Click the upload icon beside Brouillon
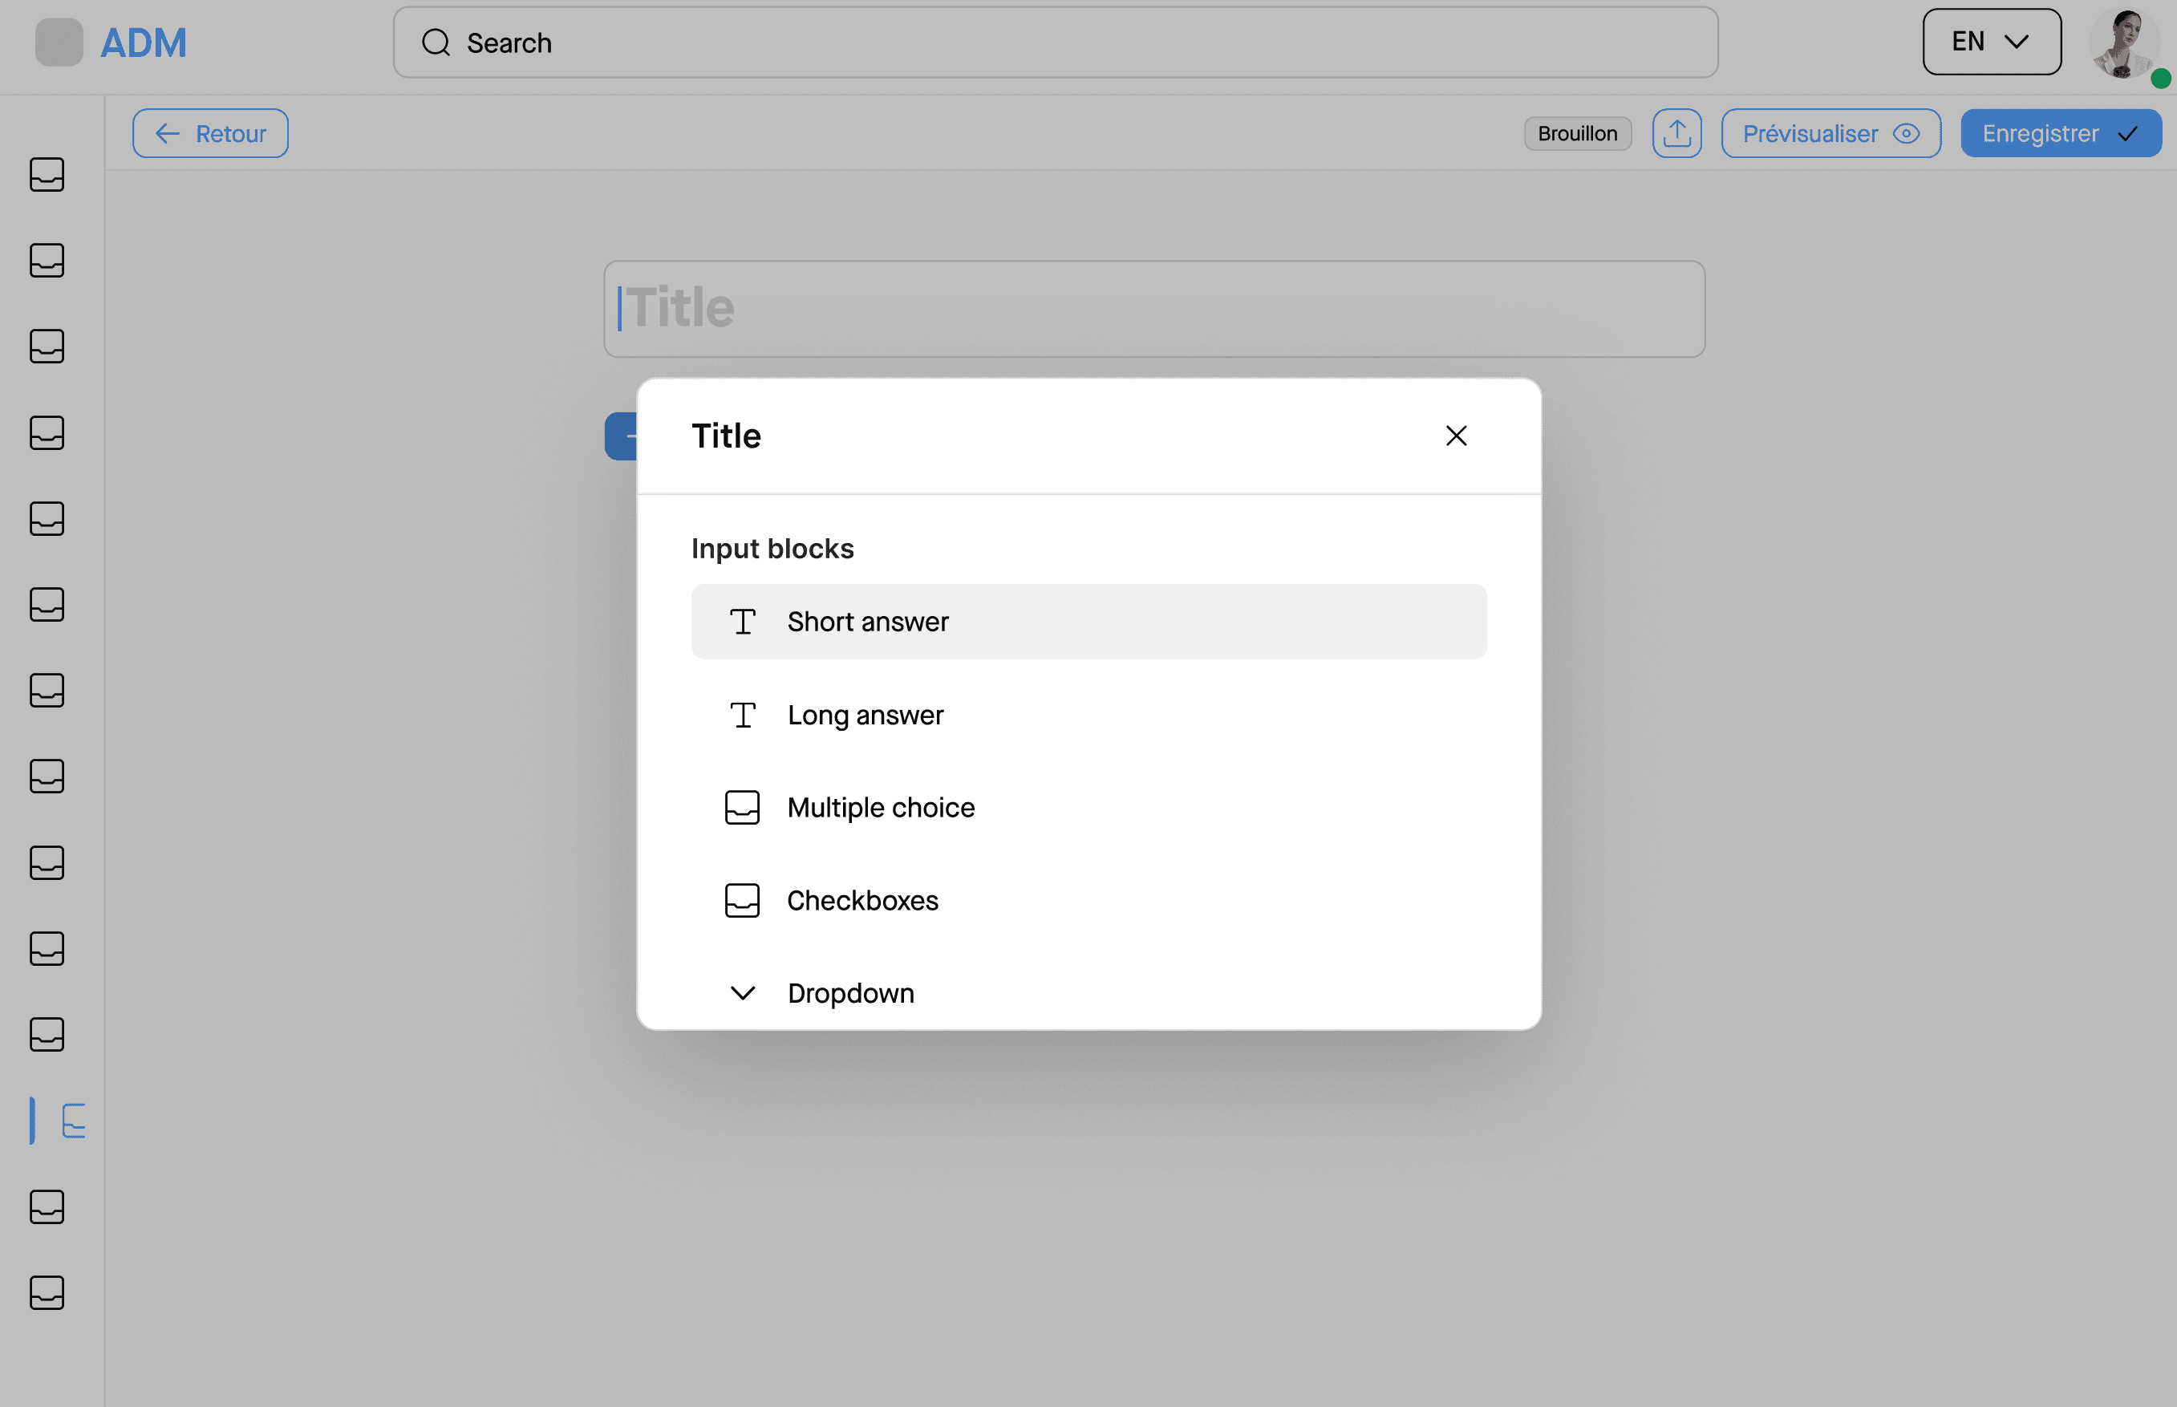 pos(1676,133)
